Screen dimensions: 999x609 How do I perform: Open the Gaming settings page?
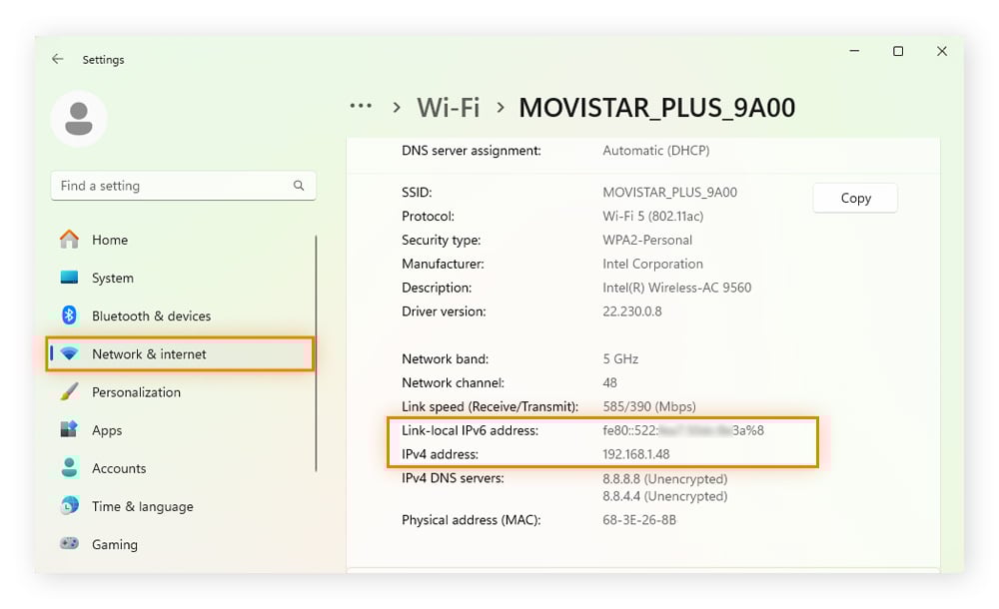tap(116, 544)
